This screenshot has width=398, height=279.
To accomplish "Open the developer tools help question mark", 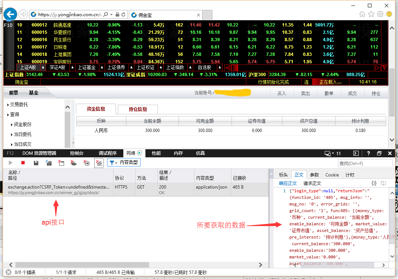I will click(x=369, y=153).
